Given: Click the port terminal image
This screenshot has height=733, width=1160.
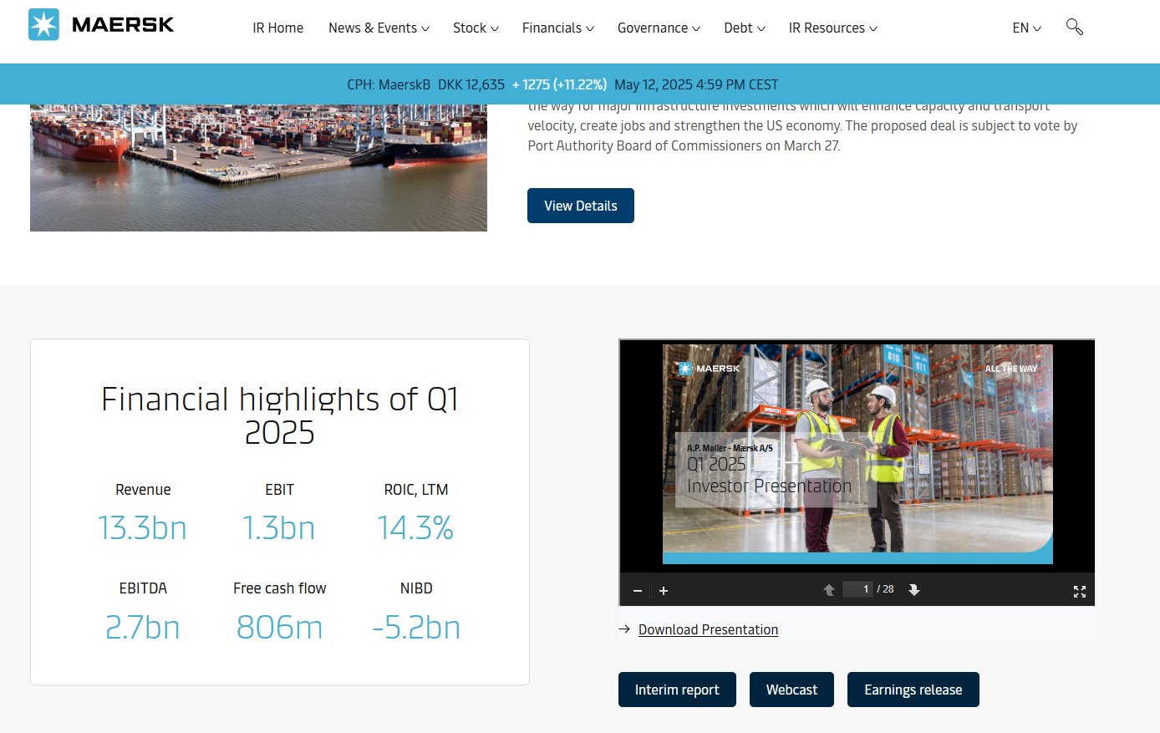Looking at the screenshot, I should (258, 167).
